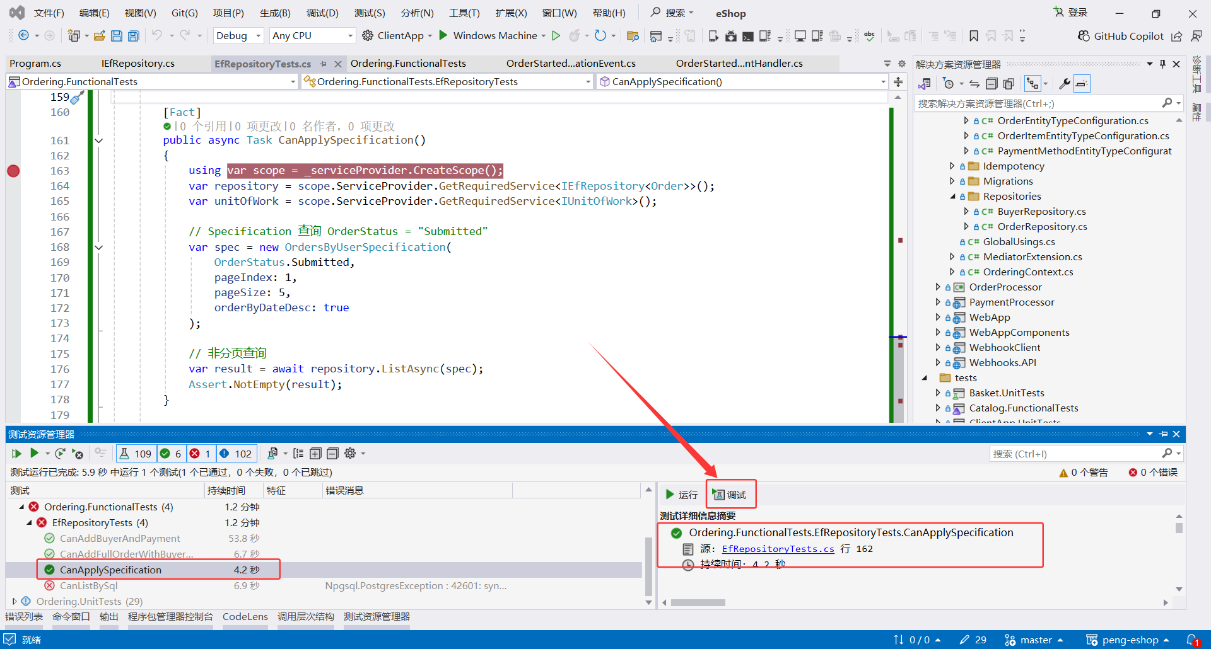Open the Ordering.FunctionalTests project dropdown in the editor
1211x649 pixels.
[x=152, y=82]
